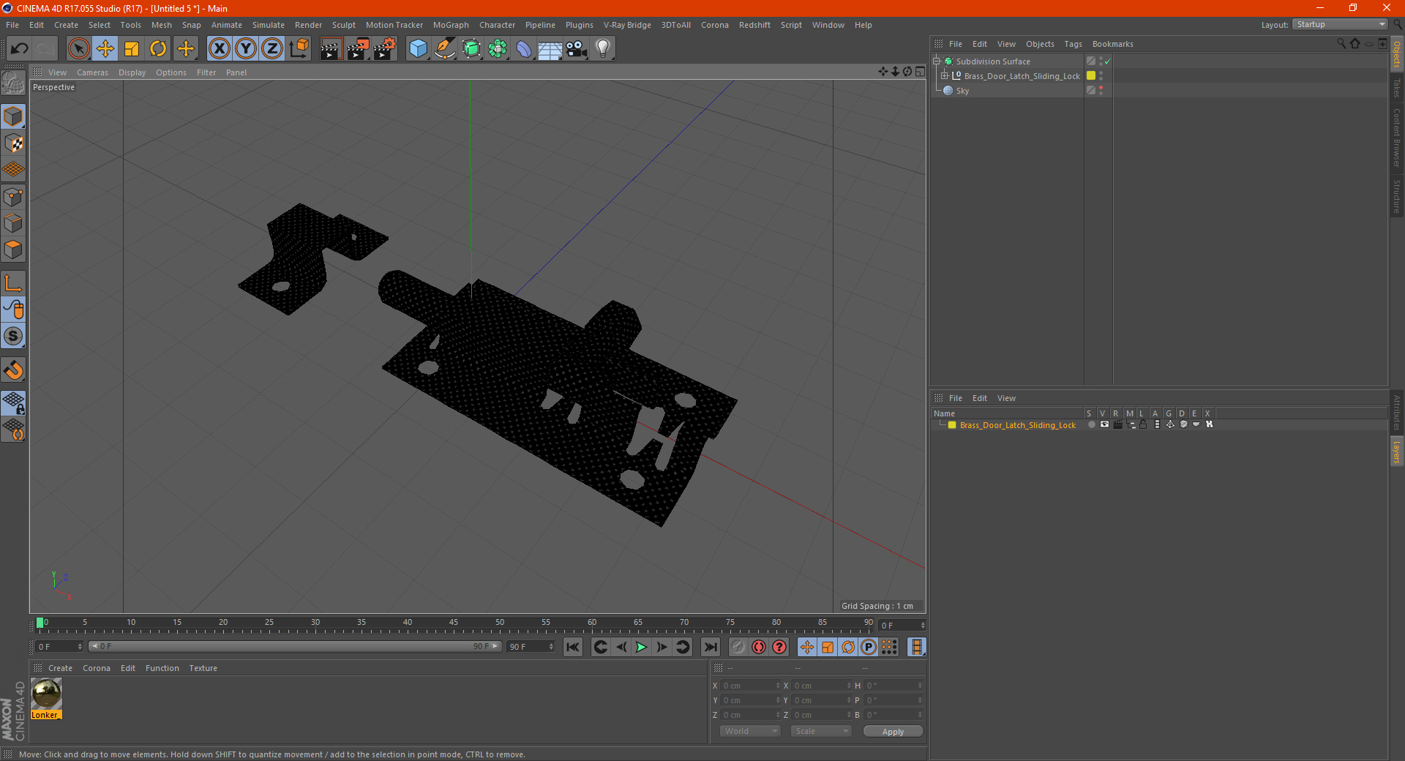Open the viewport Cameras menu
1405x761 pixels.
coord(92,72)
